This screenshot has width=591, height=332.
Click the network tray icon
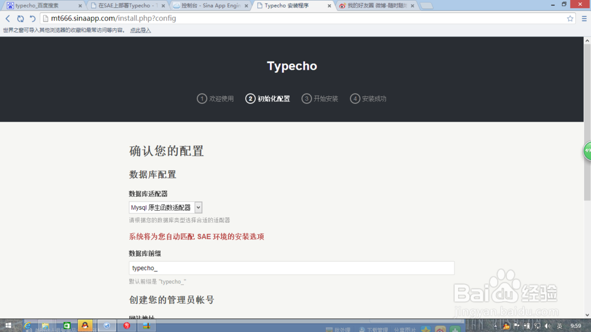(537, 326)
